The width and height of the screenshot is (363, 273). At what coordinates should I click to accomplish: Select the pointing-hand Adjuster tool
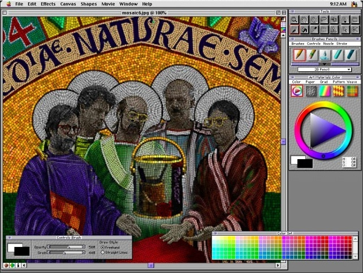click(334, 20)
